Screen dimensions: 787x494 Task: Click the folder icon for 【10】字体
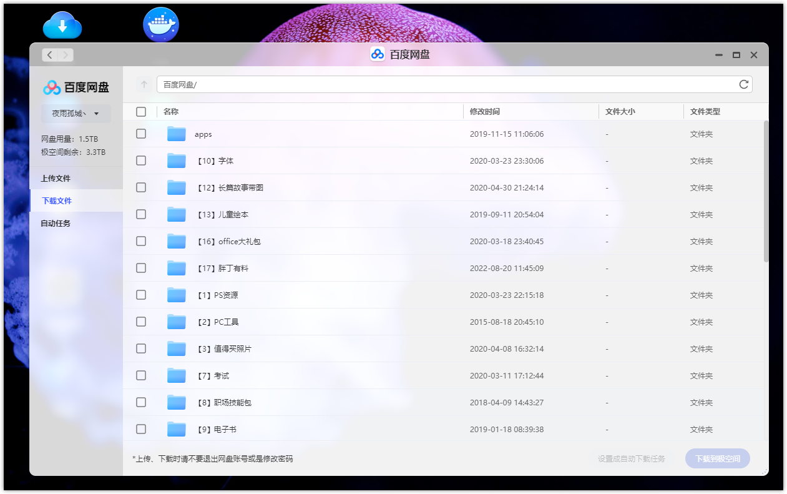click(x=177, y=161)
